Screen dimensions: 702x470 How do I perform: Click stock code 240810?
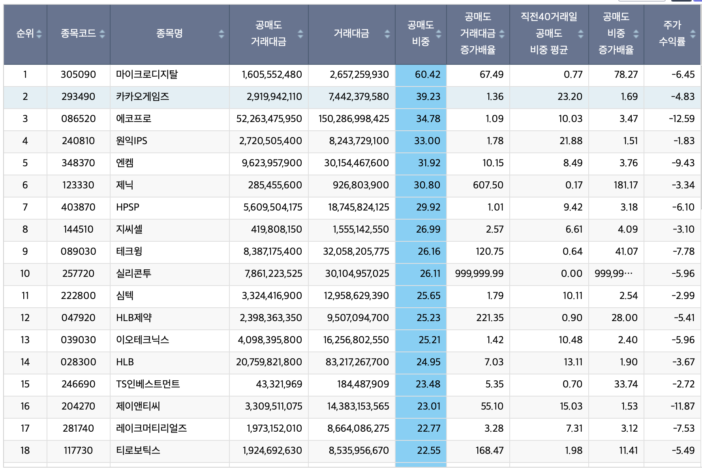[x=78, y=141]
